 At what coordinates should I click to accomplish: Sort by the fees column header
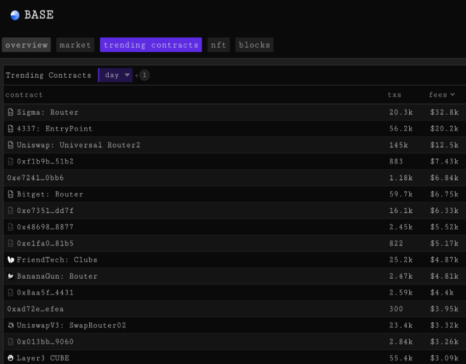pos(442,94)
